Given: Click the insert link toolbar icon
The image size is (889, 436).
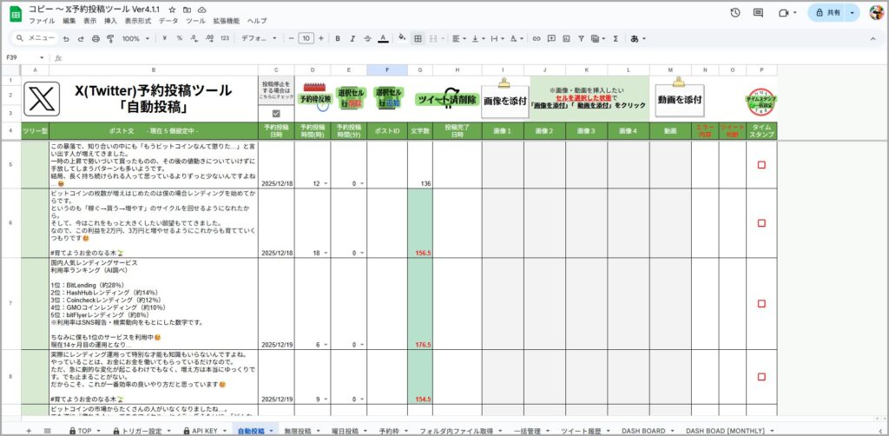Looking at the screenshot, I should [x=537, y=38].
